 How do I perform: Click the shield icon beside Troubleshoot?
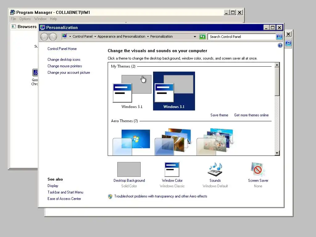point(110,197)
